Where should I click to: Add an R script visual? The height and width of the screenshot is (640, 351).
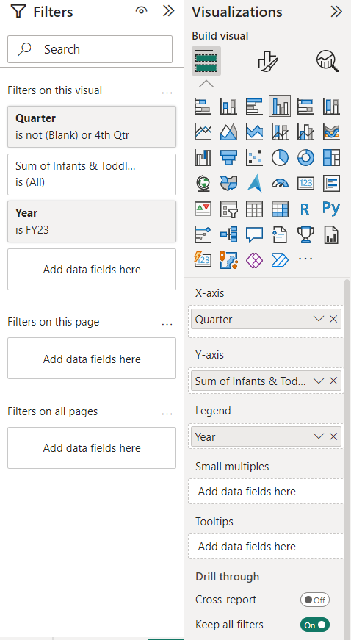point(305,209)
